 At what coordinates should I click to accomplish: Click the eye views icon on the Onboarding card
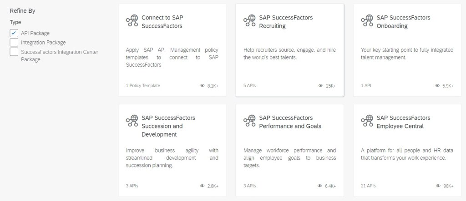(437, 86)
